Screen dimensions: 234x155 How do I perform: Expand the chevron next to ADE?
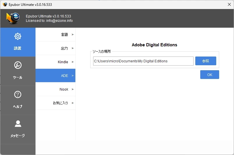(72, 76)
